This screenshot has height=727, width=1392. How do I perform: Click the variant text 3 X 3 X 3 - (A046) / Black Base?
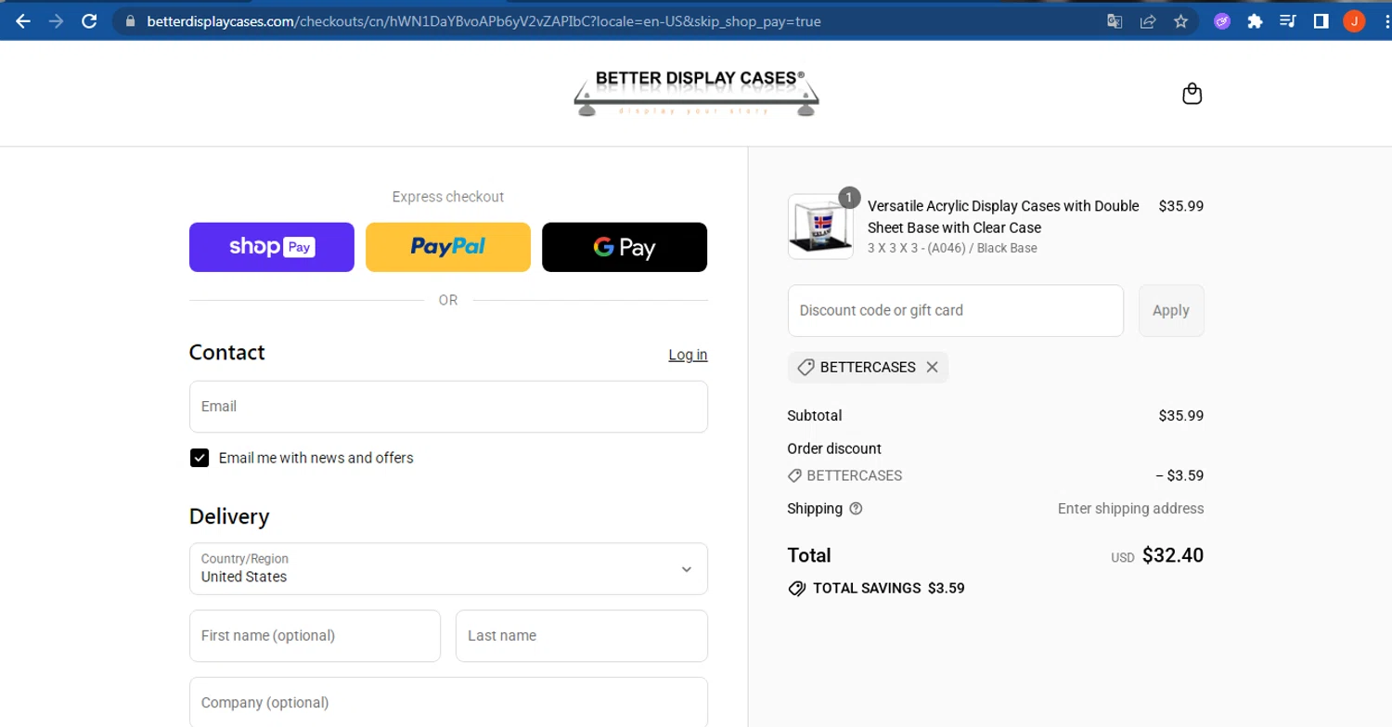(952, 248)
